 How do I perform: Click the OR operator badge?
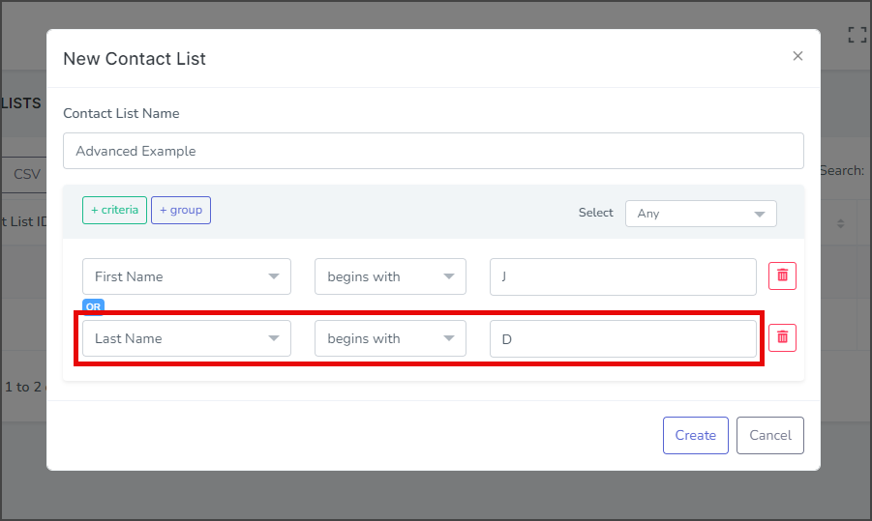(94, 306)
